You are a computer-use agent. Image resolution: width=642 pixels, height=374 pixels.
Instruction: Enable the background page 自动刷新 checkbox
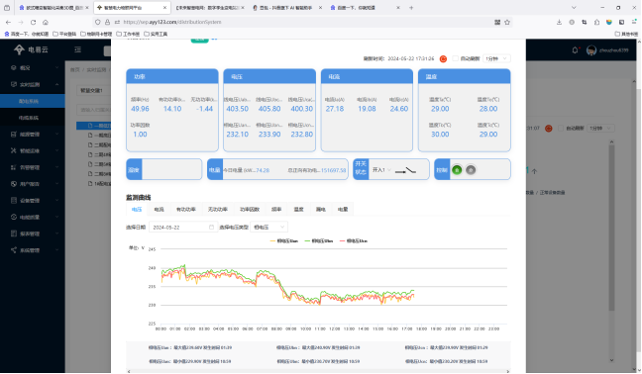[561, 129]
